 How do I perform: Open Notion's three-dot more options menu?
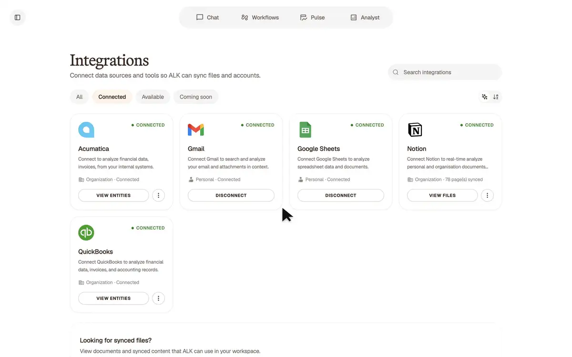(487, 195)
